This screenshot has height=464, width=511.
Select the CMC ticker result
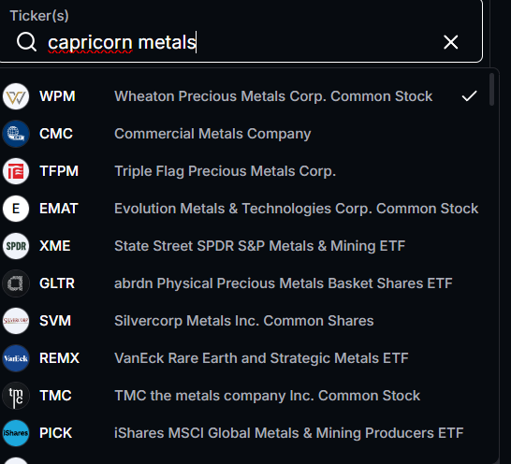[242, 134]
